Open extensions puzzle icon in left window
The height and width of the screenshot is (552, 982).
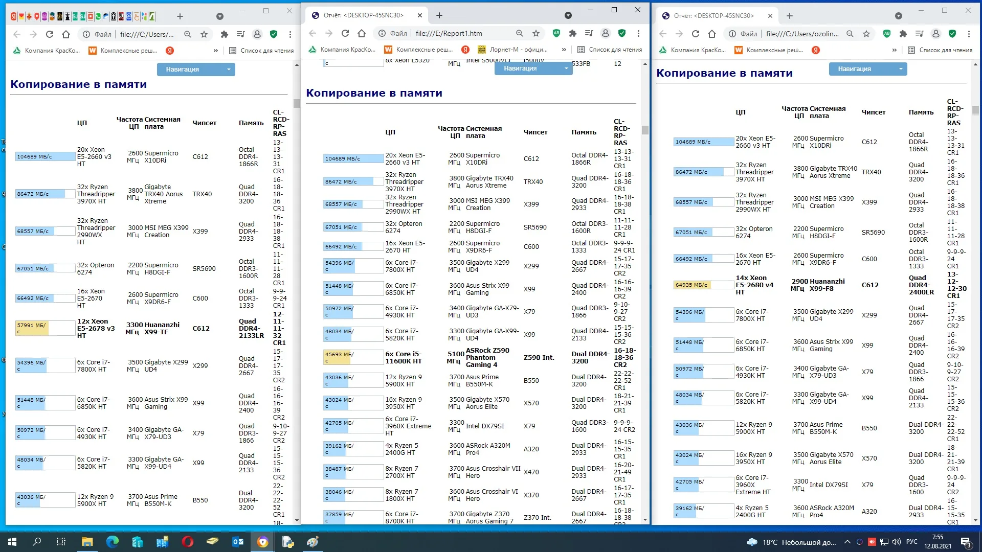[x=224, y=34]
